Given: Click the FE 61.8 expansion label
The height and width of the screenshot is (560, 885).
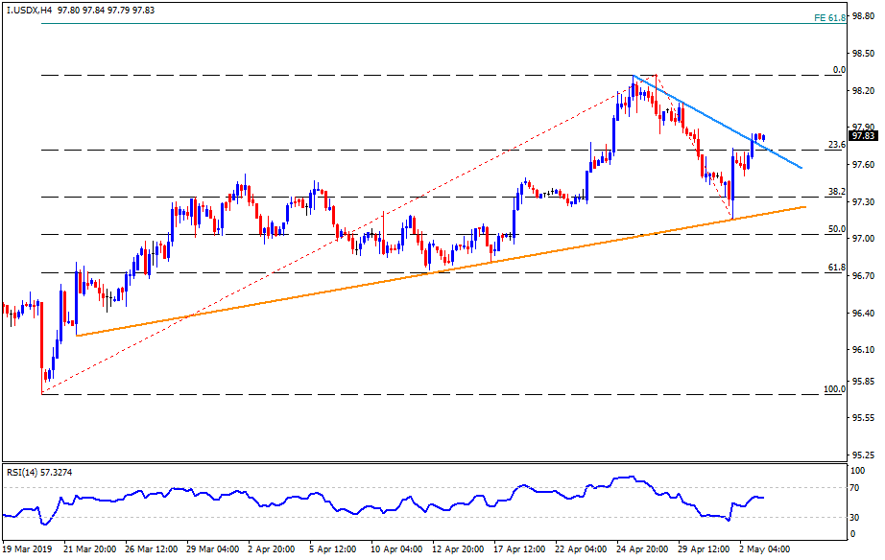Looking at the screenshot, I should pos(827,18).
